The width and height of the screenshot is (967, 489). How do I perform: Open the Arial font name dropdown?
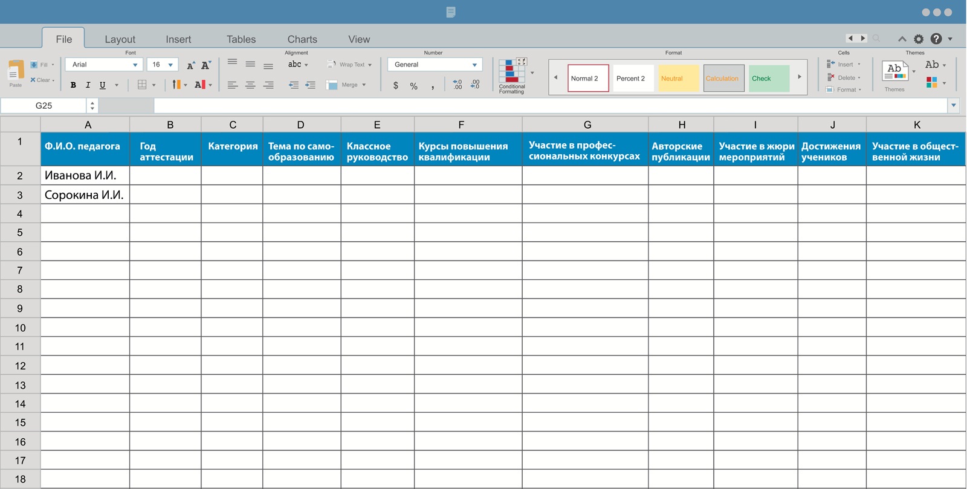(135, 65)
